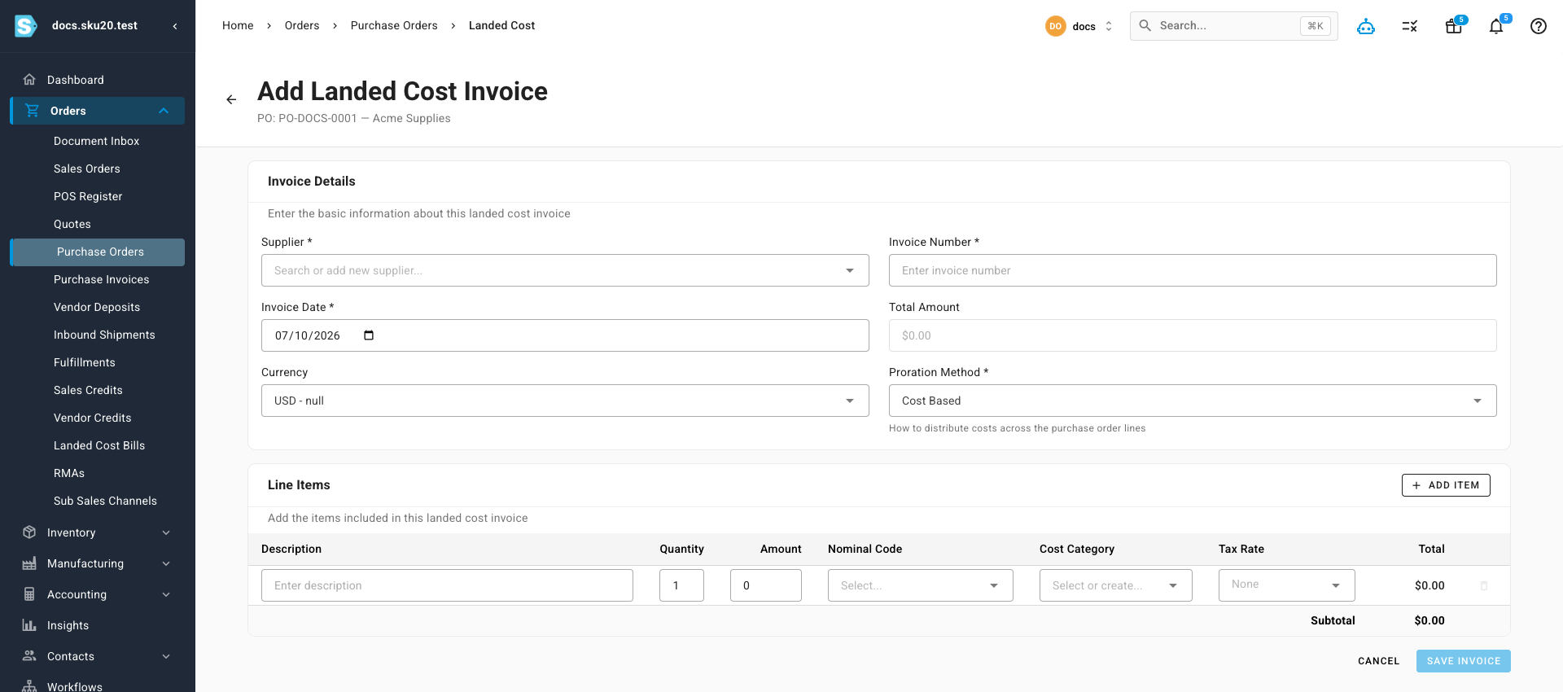Open the Supplier dropdown
The height and width of the screenshot is (692, 1563).
565,270
